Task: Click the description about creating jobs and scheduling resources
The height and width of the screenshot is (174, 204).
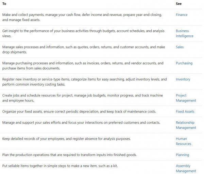Action: tap(81, 98)
